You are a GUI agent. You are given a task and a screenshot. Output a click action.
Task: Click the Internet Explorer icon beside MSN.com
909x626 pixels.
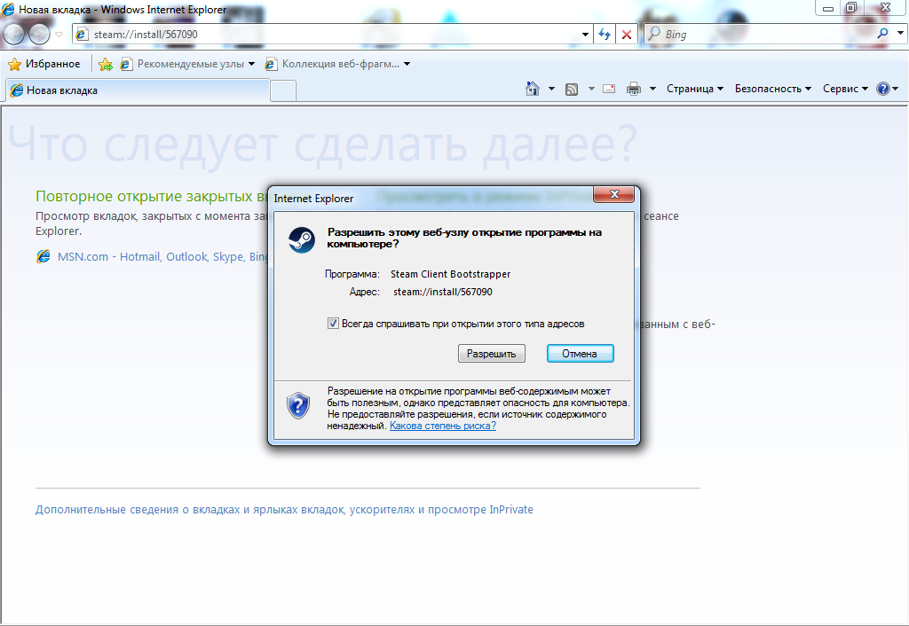pyautogui.click(x=43, y=256)
